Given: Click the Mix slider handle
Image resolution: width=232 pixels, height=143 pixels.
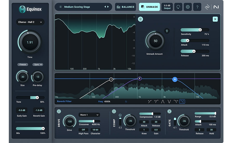Looking at the screenshot, I should [x=43, y=128].
